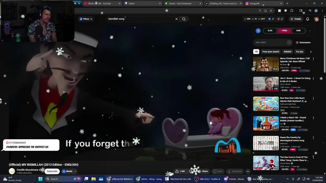Open YouTube notifications bell
The image size is (326, 183).
pyautogui.click(x=307, y=19)
